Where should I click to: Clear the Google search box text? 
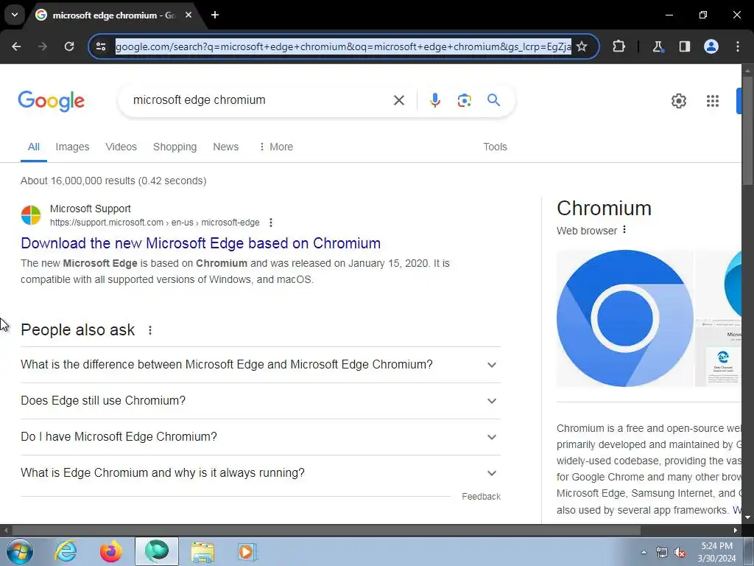click(398, 100)
